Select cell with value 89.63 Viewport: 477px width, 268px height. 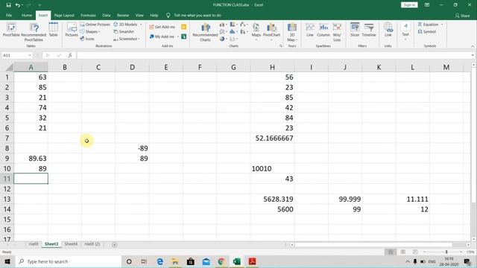[31, 159]
